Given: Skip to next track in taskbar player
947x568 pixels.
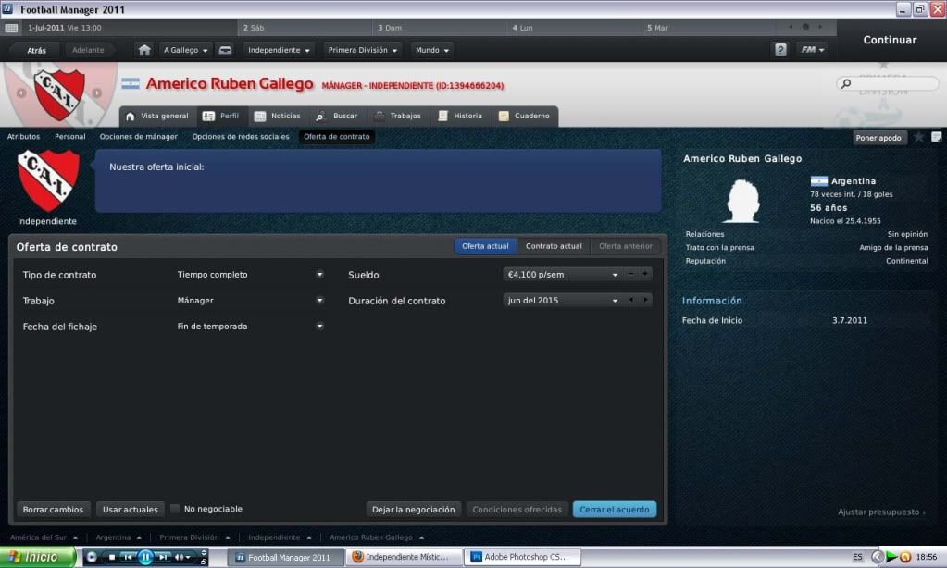Looking at the screenshot, I should point(163,557).
